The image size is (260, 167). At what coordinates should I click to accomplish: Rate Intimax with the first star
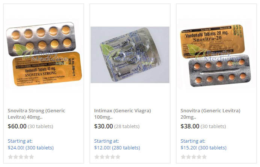coord(97,157)
